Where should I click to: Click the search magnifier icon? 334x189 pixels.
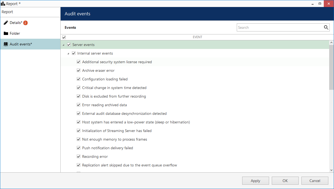click(x=326, y=27)
